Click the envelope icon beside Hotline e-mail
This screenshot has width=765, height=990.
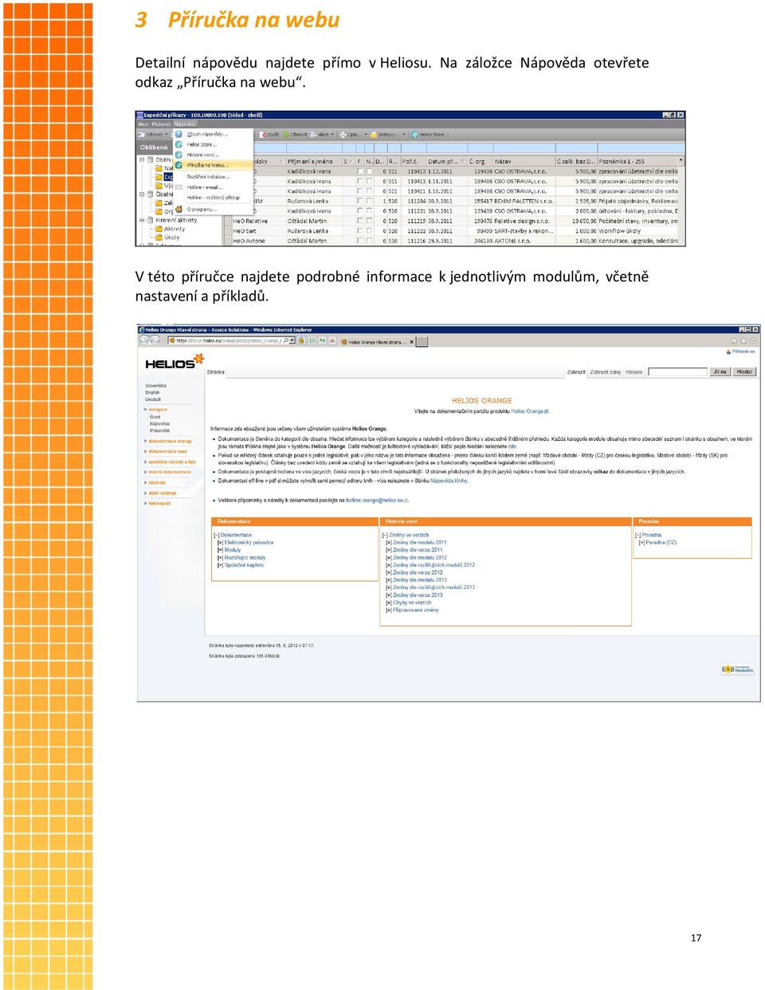coord(179,187)
